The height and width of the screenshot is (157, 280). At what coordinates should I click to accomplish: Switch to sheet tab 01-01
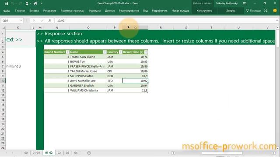coord(36,153)
